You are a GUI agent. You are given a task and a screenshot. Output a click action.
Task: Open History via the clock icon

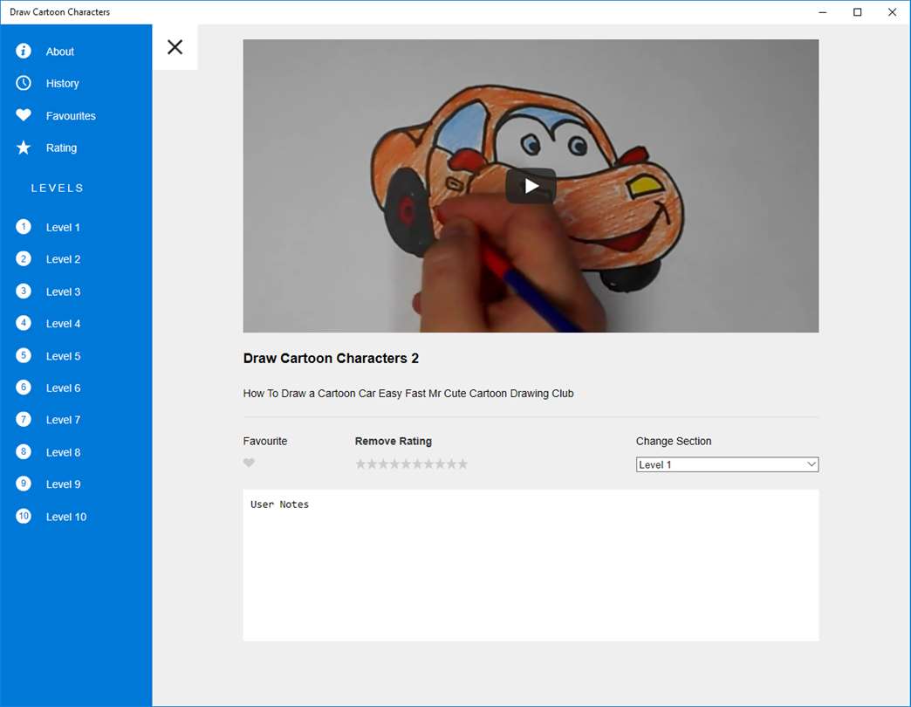point(24,83)
